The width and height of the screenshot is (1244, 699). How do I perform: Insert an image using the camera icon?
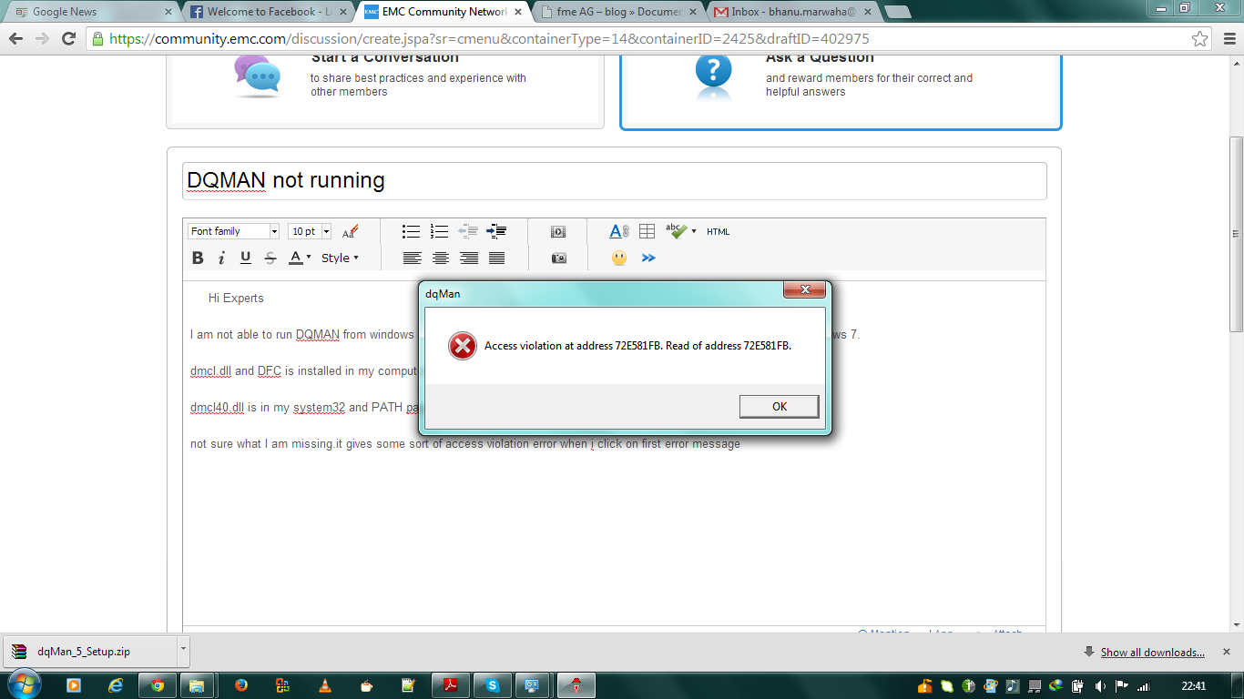click(558, 258)
